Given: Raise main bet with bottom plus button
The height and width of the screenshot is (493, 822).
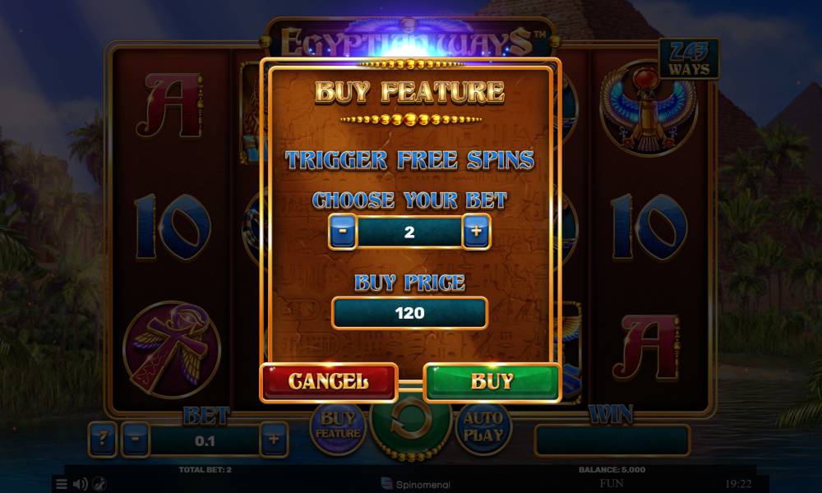Looking at the screenshot, I should [x=274, y=439].
